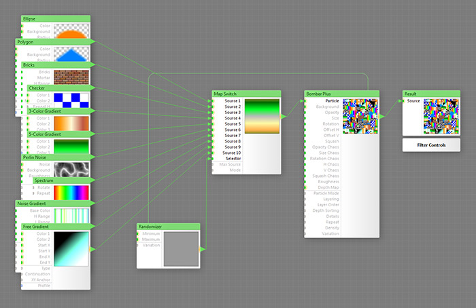476x308 pixels.
Task: Select the 5-Color Gradient node header
Action: [x=61, y=134]
